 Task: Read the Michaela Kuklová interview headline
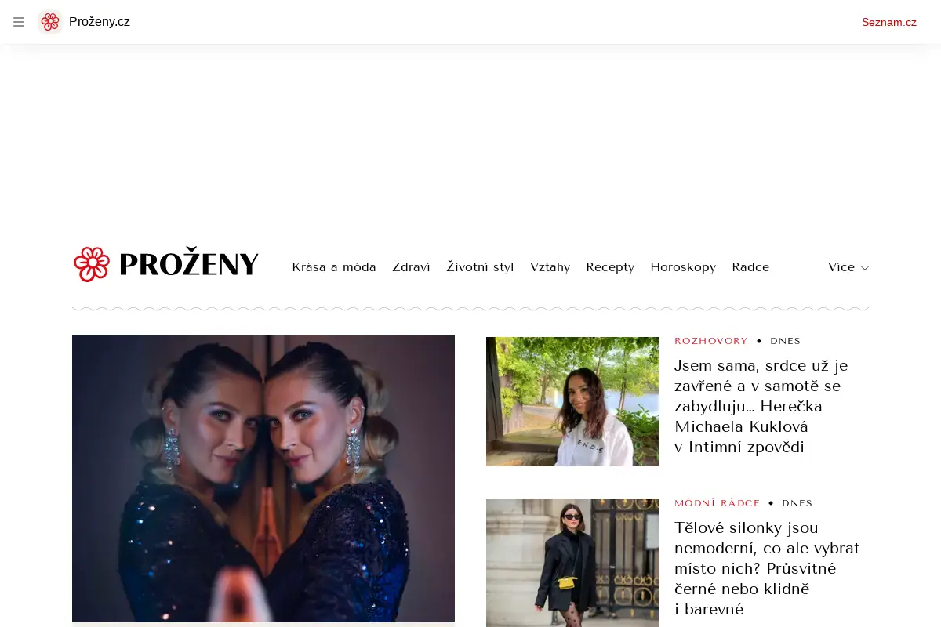pos(761,406)
